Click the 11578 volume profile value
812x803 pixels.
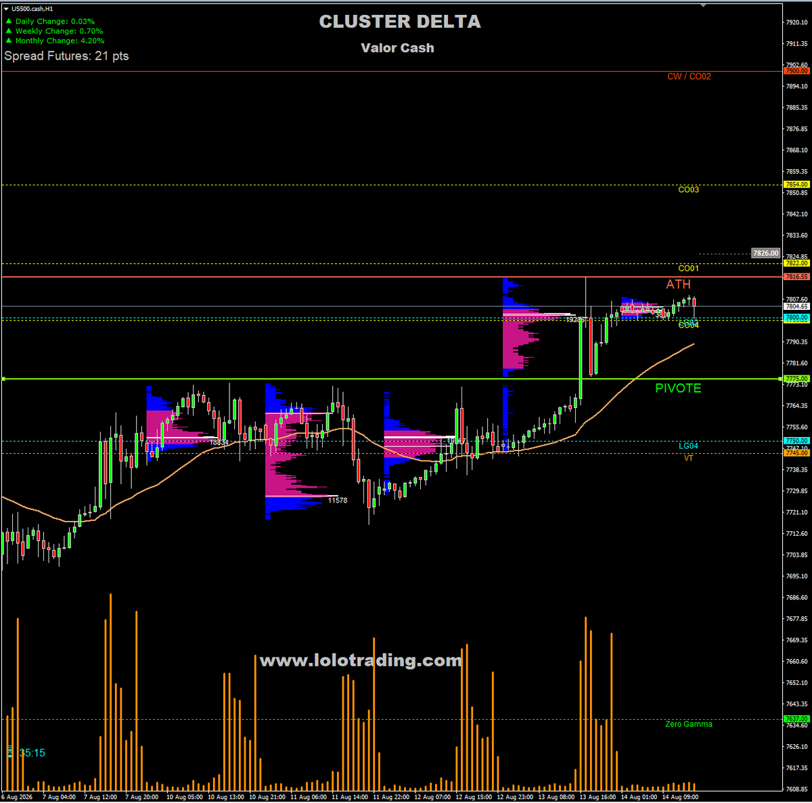338,501
